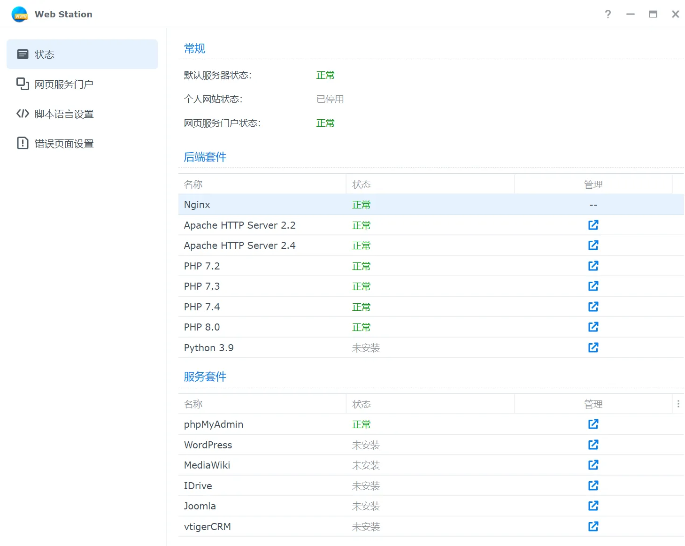Click WordPress package name
Viewport: 685px width, 546px height.
(x=208, y=445)
